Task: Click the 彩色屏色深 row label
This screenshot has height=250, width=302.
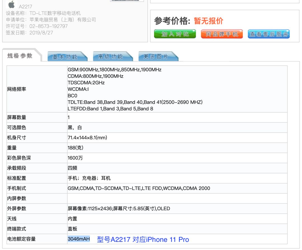Action: [19, 158]
